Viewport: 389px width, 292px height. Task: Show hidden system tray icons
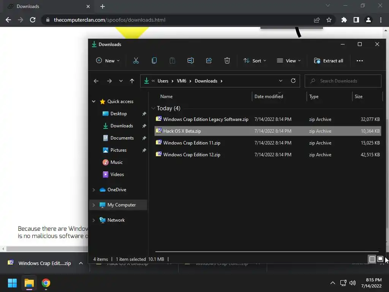333,283
